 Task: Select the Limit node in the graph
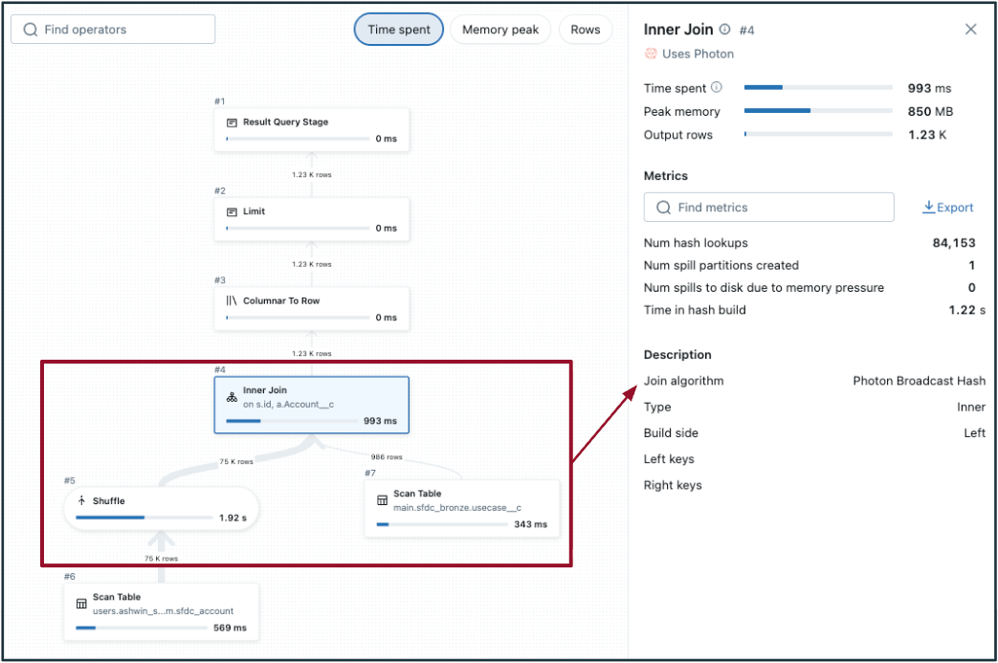click(312, 219)
